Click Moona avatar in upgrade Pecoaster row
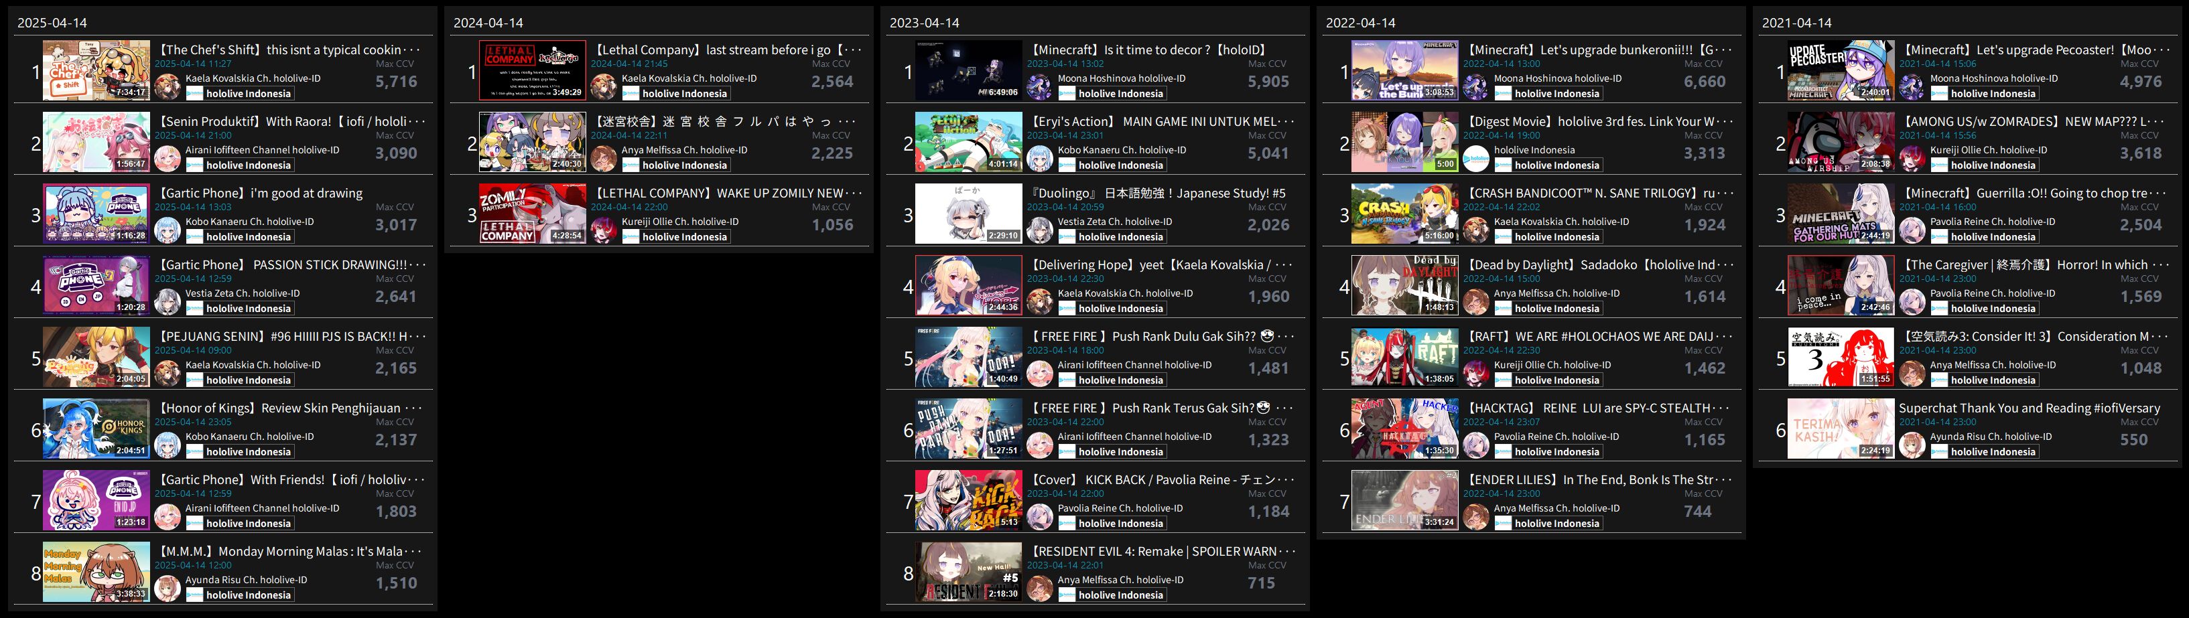The image size is (2189, 618). (1912, 86)
